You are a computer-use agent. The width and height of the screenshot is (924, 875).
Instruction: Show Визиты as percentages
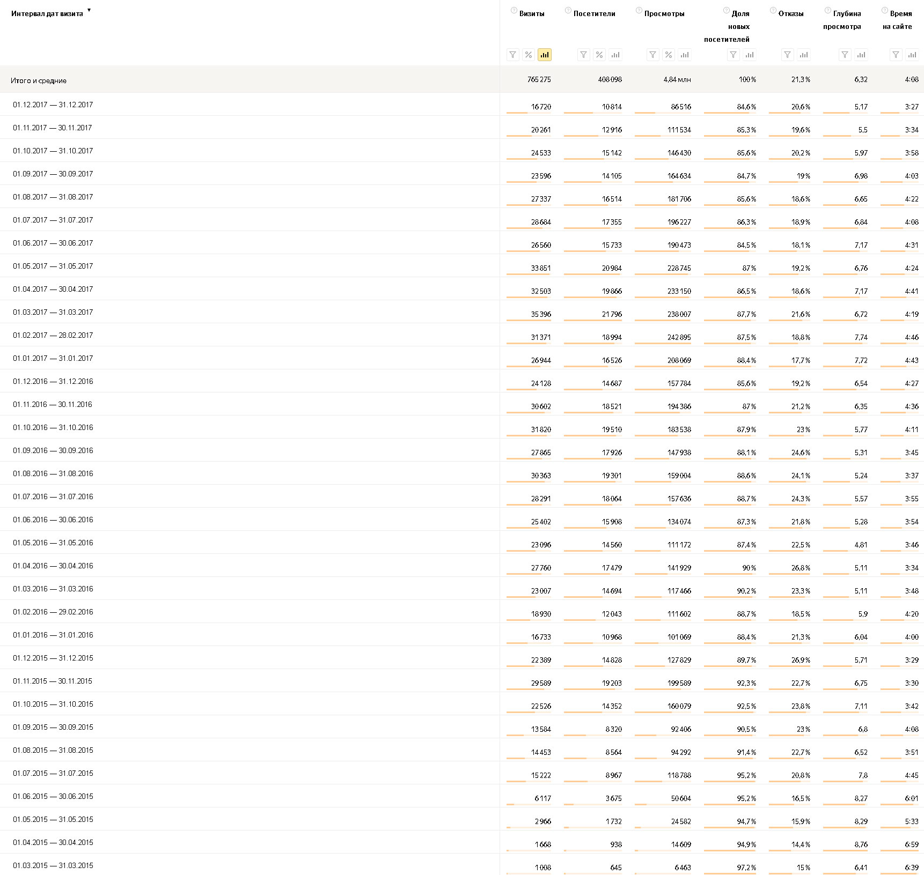coord(529,55)
